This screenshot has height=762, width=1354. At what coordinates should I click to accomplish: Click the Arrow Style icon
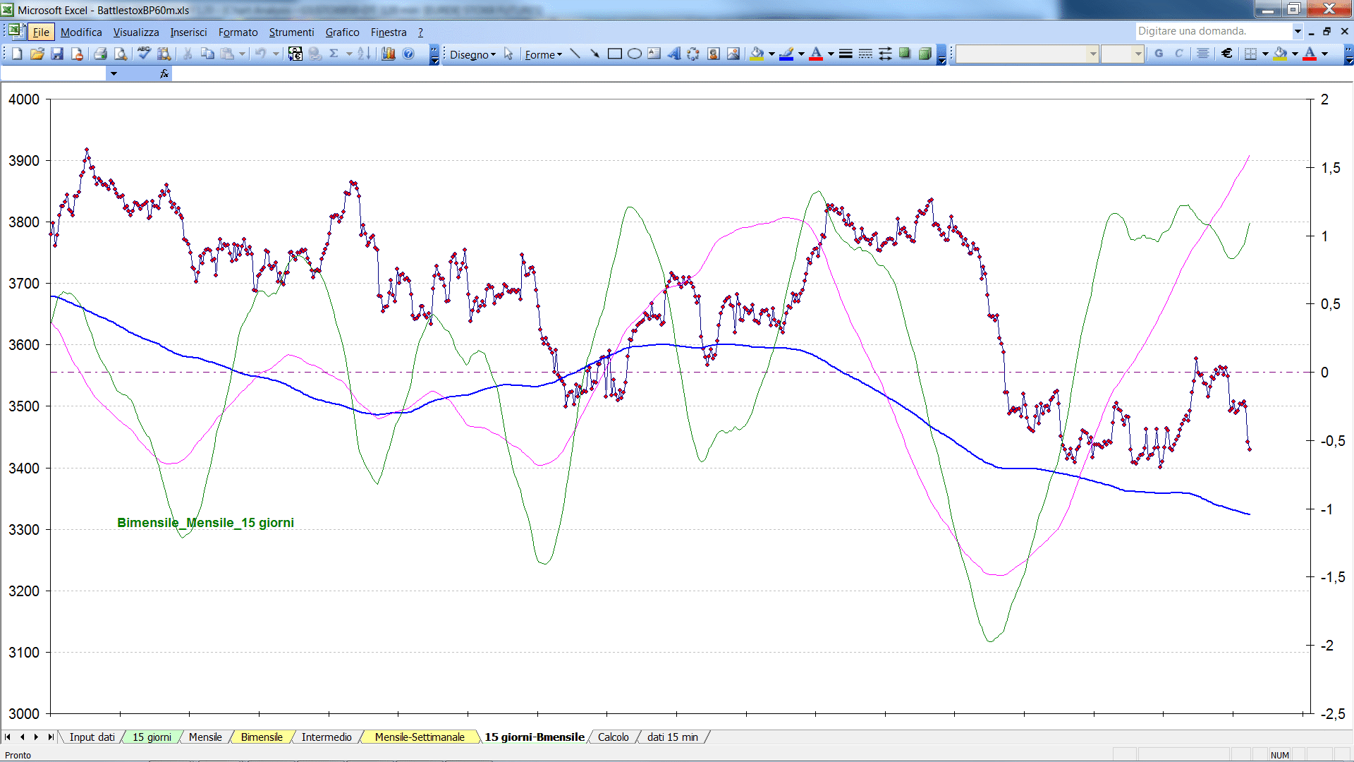coord(885,54)
